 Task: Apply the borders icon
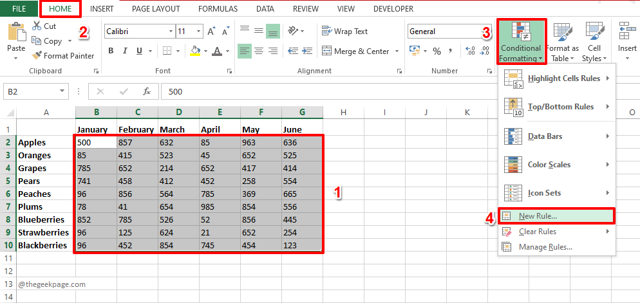pyautogui.click(x=167, y=51)
